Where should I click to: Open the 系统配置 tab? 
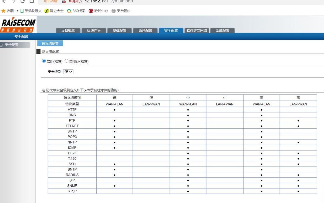pyautogui.click(x=222, y=31)
